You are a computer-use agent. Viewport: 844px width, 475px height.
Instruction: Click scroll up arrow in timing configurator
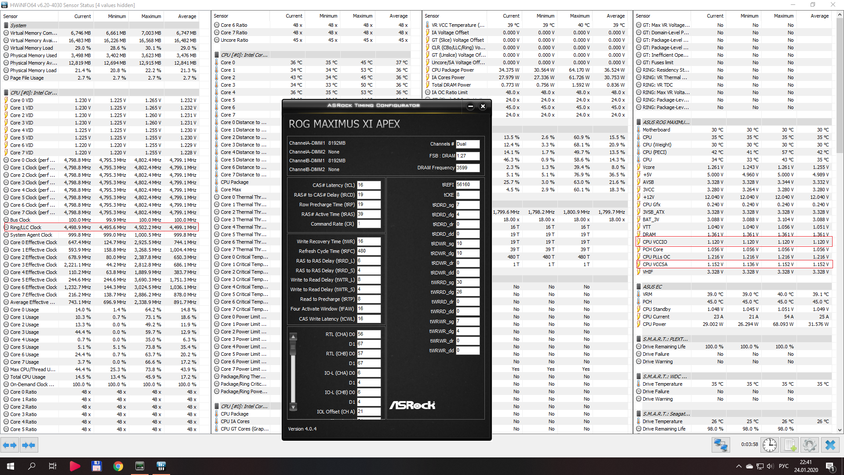click(293, 337)
